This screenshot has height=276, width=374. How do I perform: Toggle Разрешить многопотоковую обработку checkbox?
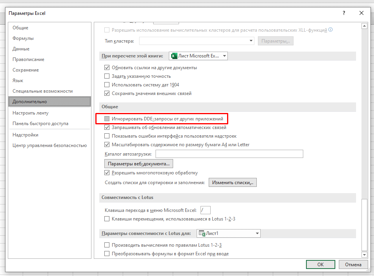(x=107, y=173)
